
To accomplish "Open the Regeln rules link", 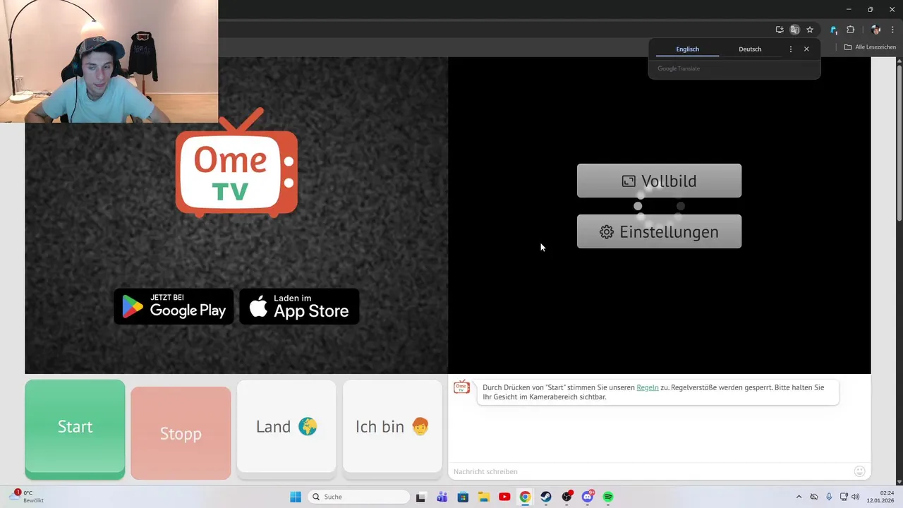I will [648, 387].
